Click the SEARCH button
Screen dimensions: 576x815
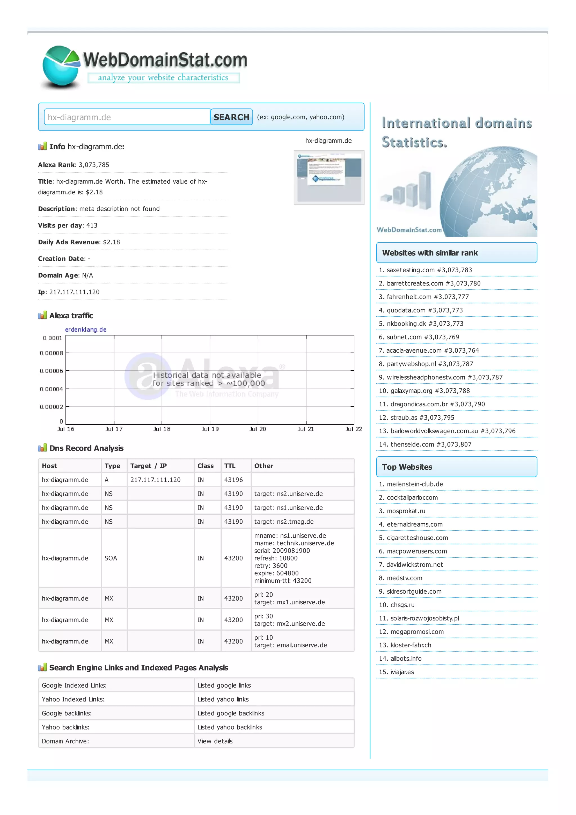click(231, 117)
